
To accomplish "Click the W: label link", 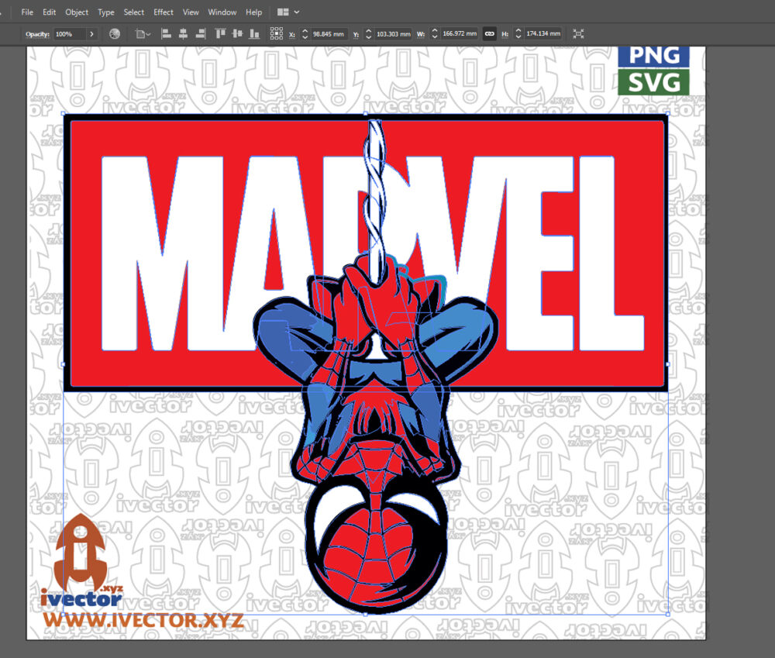I will 421,35.
